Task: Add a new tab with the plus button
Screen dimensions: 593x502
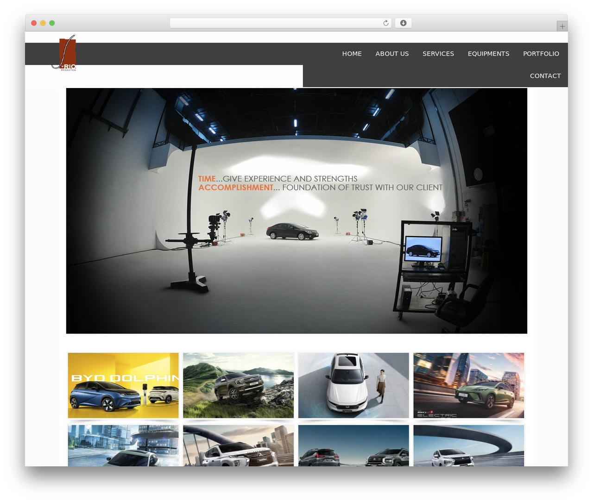Action: tap(562, 26)
